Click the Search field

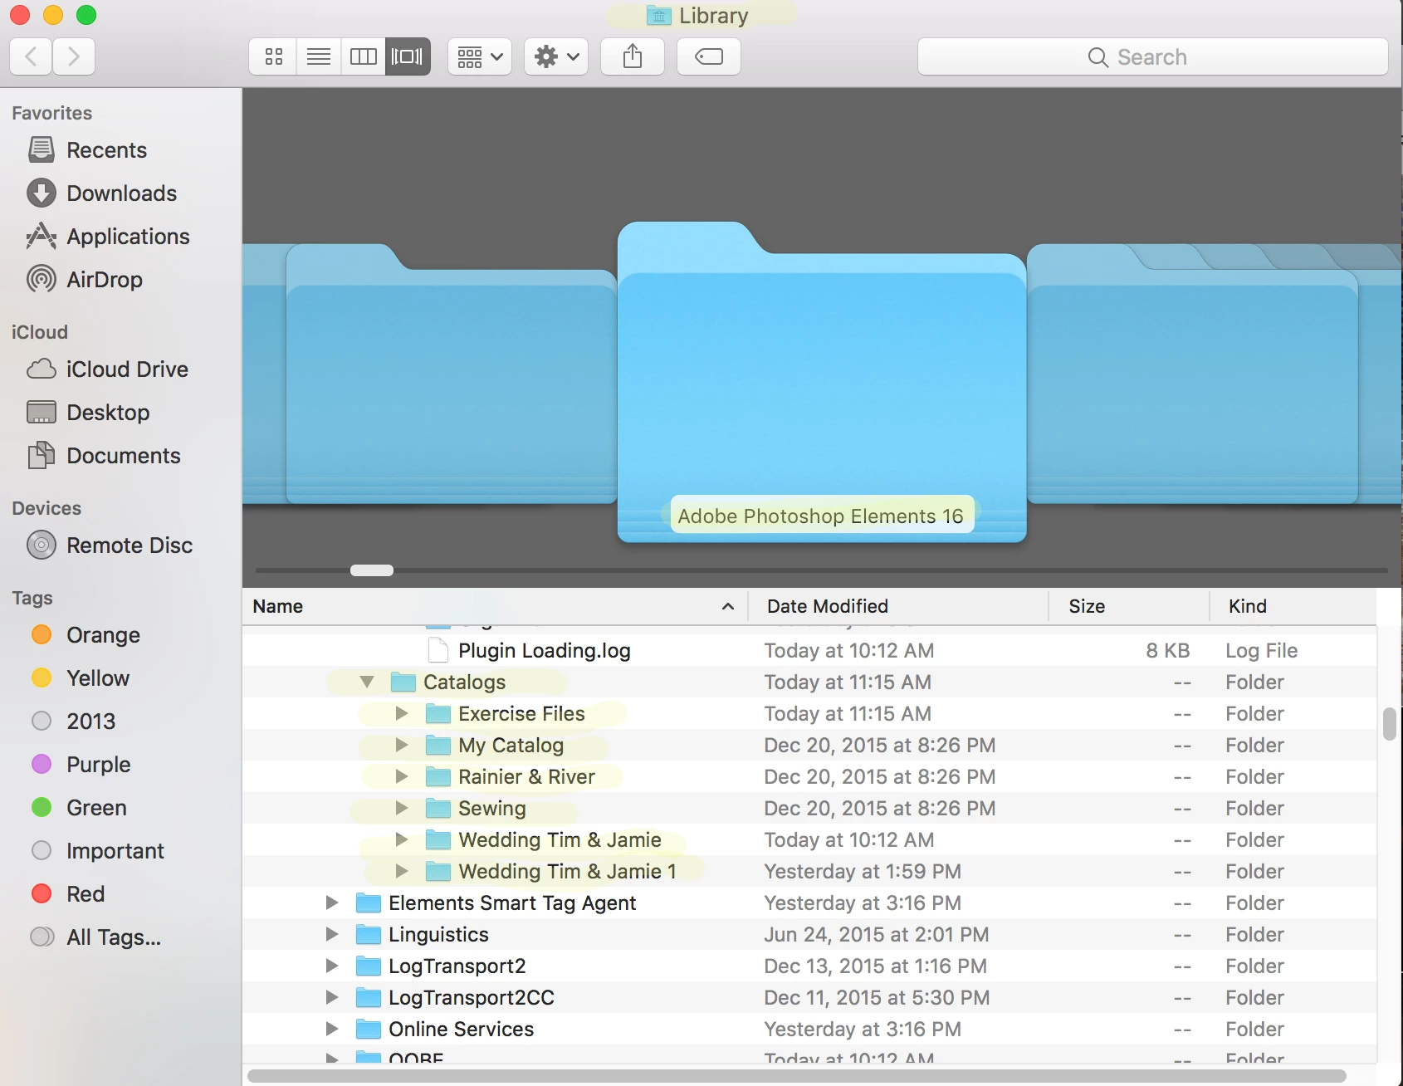click(x=1152, y=56)
